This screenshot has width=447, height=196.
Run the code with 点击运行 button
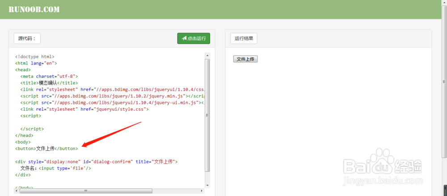(x=194, y=38)
